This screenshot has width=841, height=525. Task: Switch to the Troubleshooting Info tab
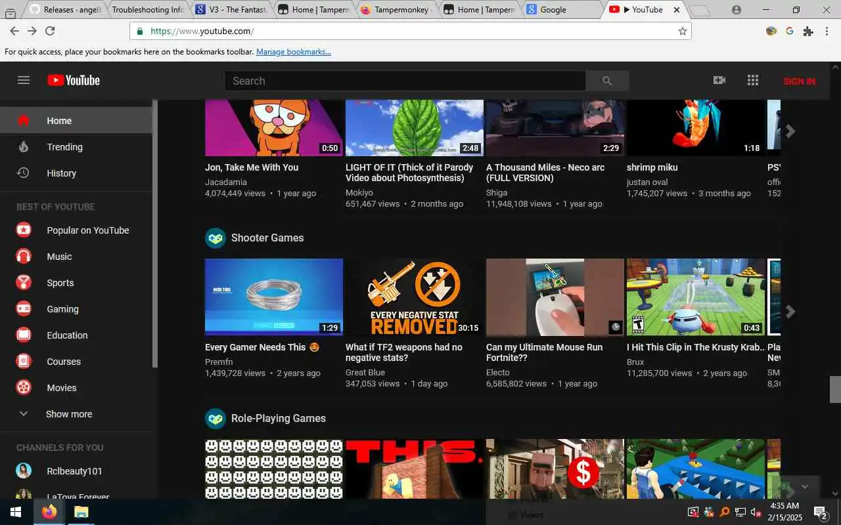148,10
